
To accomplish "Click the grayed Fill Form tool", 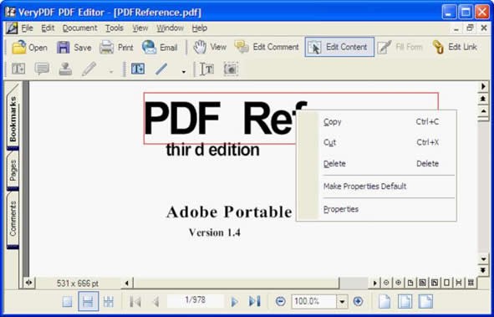I will [x=400, y=48].
